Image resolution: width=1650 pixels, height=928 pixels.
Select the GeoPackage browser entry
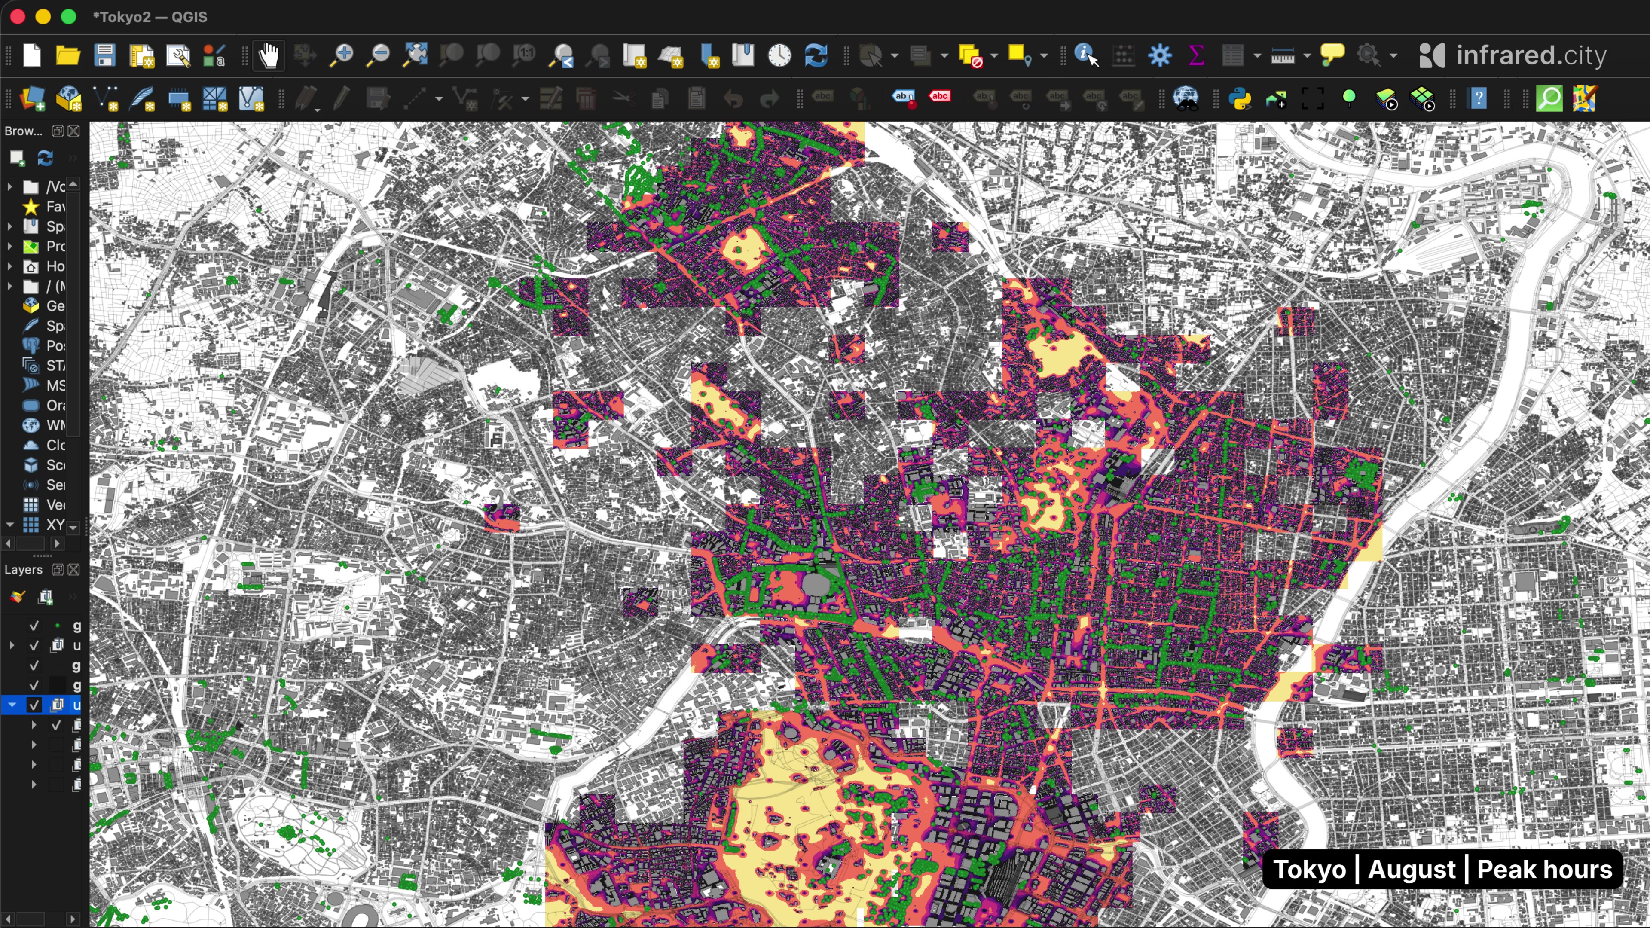point(43,306)
